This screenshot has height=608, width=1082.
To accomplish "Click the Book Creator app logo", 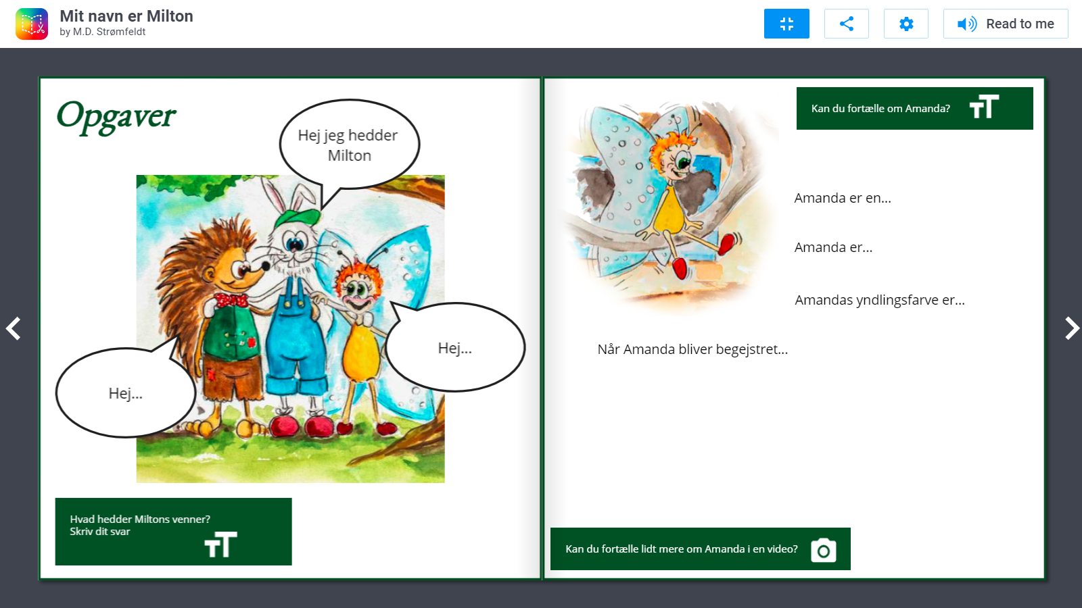I will click(x=32, y=24).
